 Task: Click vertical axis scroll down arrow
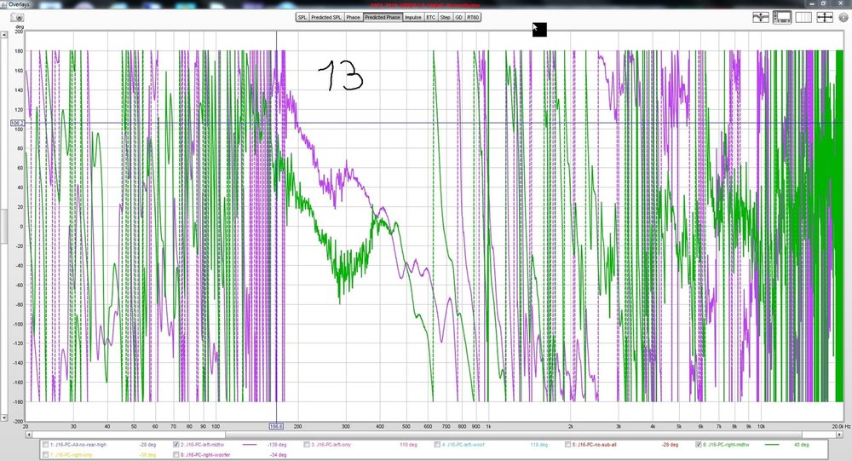click(x=3, y=418)
